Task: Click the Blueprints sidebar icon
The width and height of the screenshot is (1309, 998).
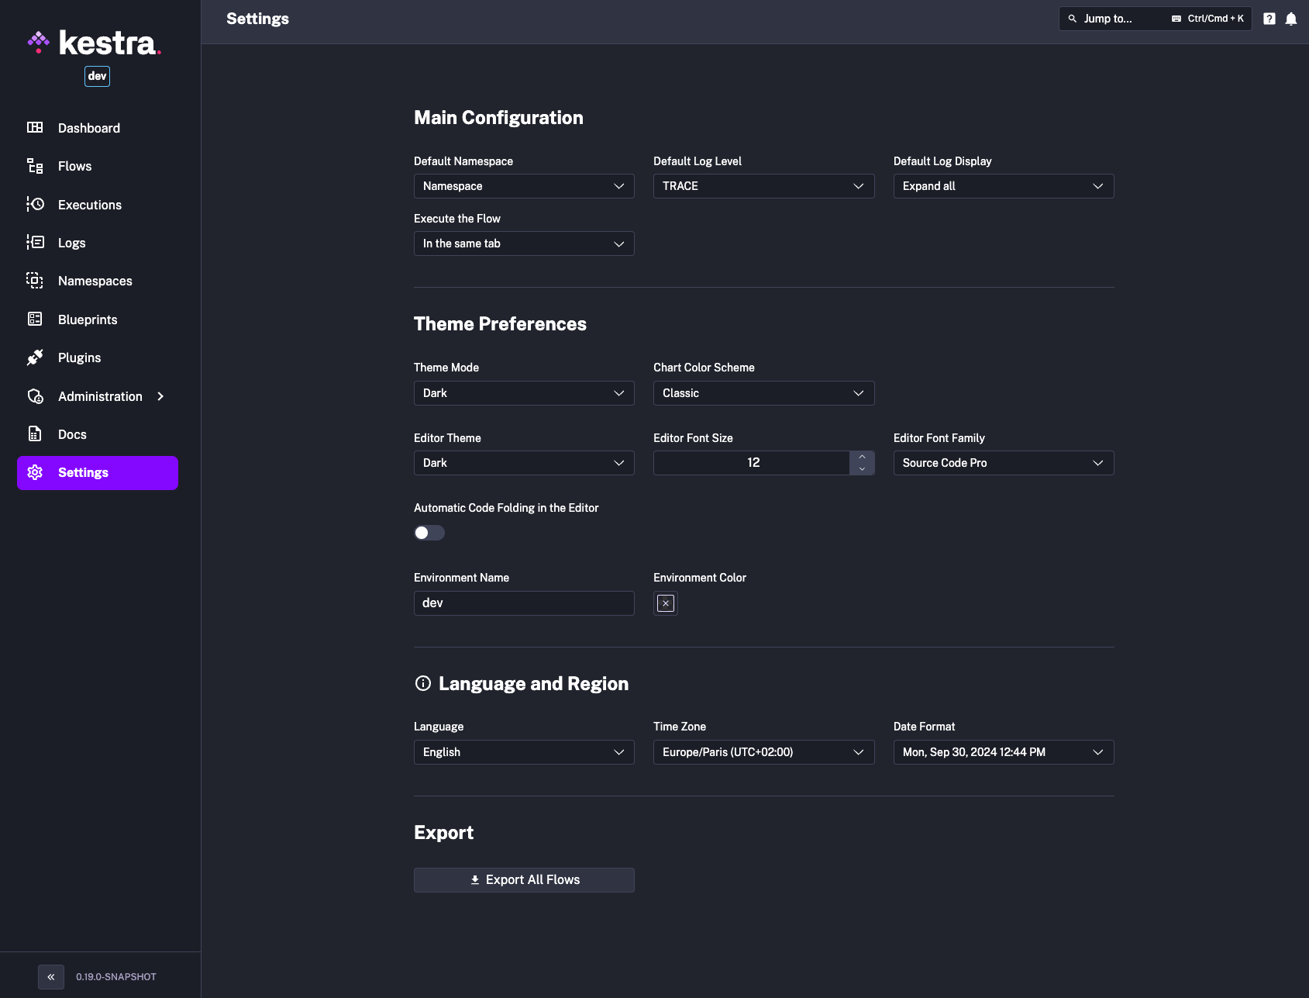Action: [35, 319]
